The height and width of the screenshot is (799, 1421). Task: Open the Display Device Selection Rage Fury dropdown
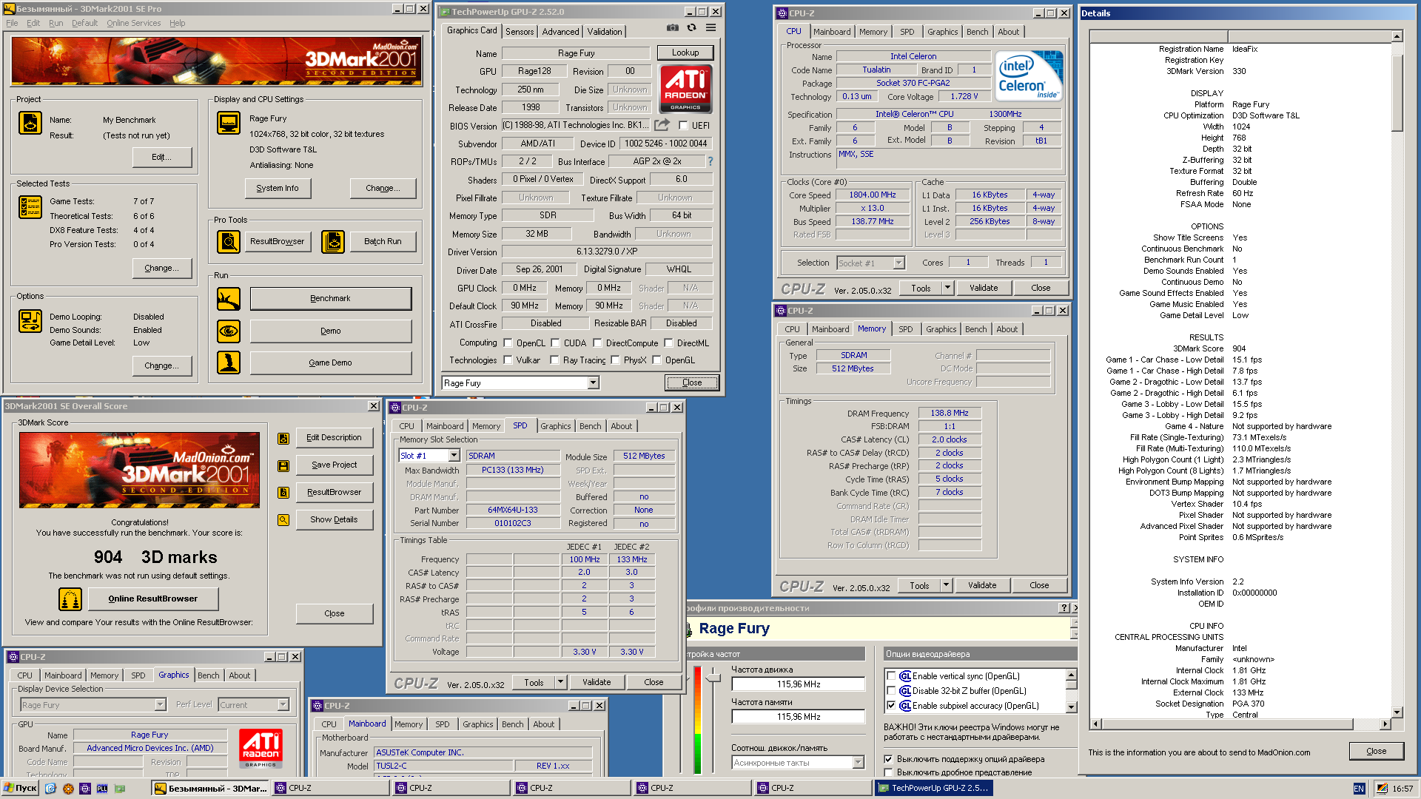click(160, 705)
